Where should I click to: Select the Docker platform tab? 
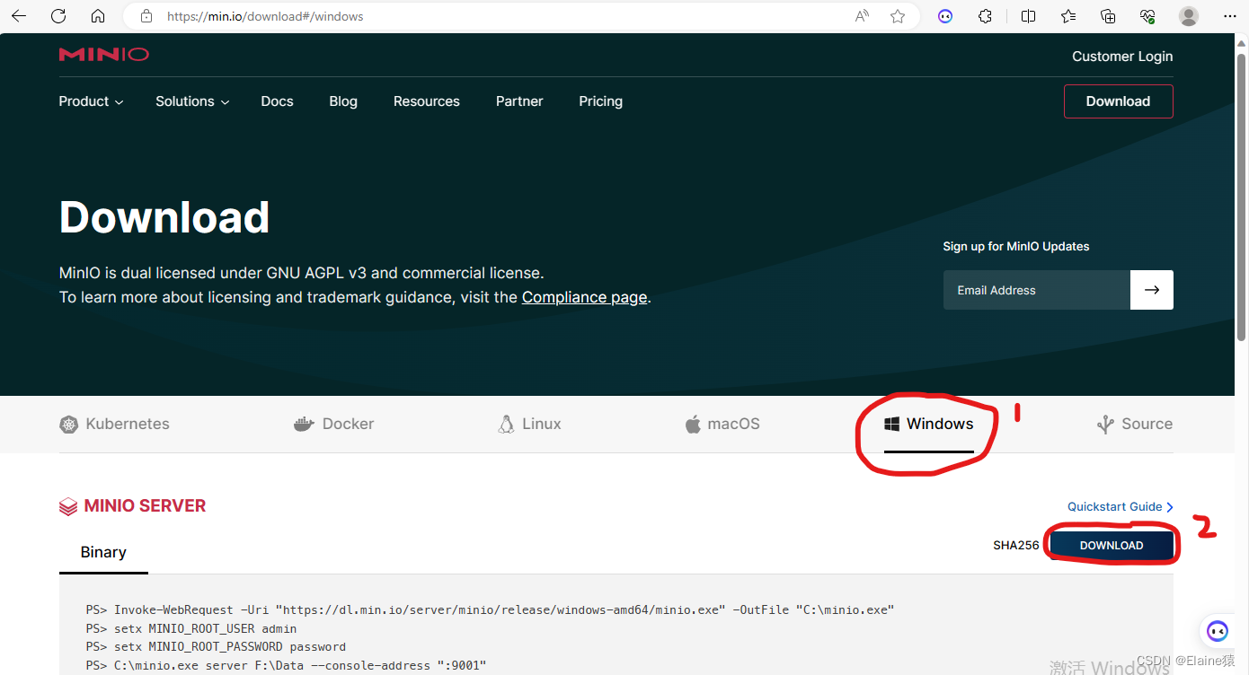(333, 424)
